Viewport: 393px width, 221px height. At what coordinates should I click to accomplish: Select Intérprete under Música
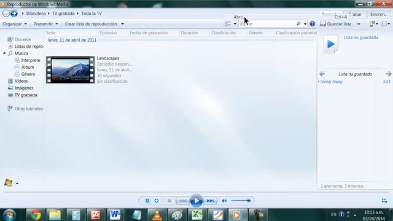click(x=31, y=60)
